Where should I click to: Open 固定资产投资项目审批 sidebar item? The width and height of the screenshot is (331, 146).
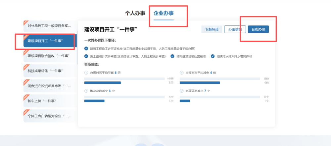[50, 86]
